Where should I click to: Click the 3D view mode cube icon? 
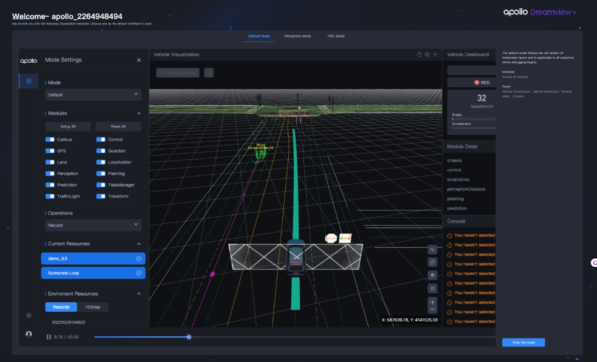tap(432, 275)
